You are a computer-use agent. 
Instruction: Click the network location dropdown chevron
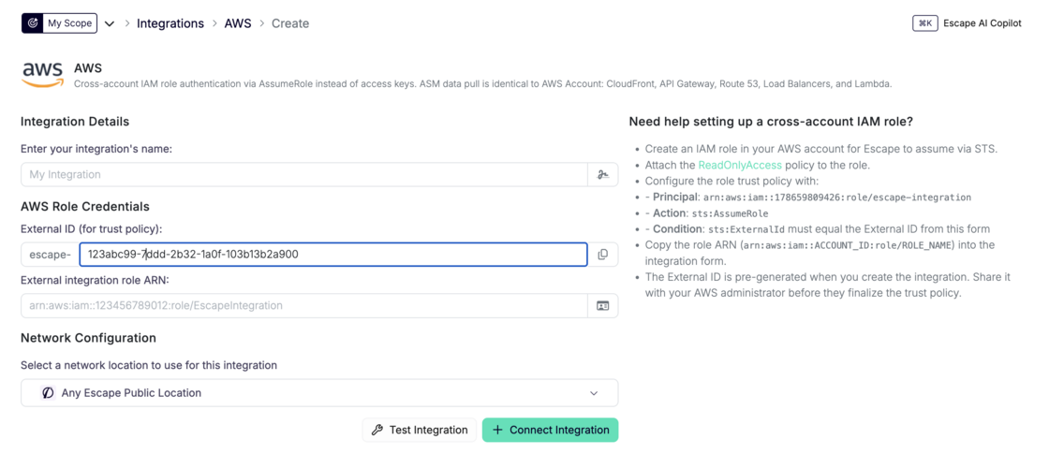pos(594,393)
